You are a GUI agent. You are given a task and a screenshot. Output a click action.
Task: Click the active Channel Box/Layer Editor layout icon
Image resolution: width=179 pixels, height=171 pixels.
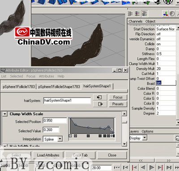click(x=145, y=14)
